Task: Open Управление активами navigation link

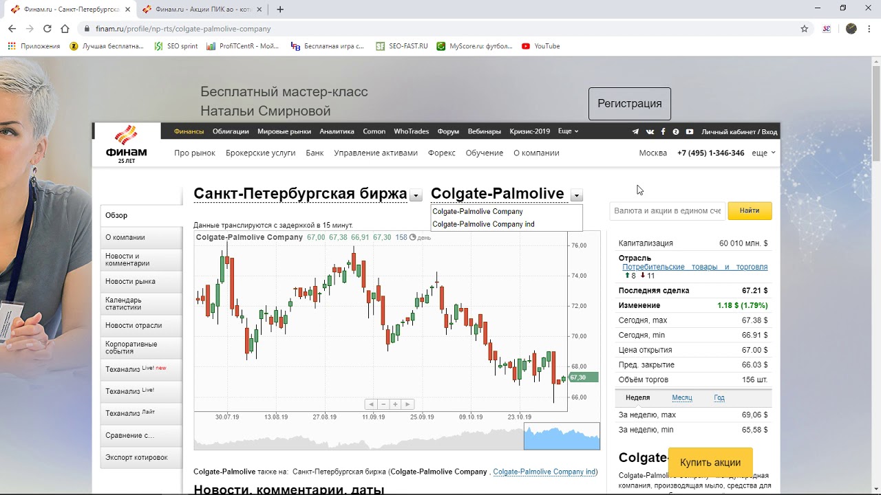Action: [376, 153]
